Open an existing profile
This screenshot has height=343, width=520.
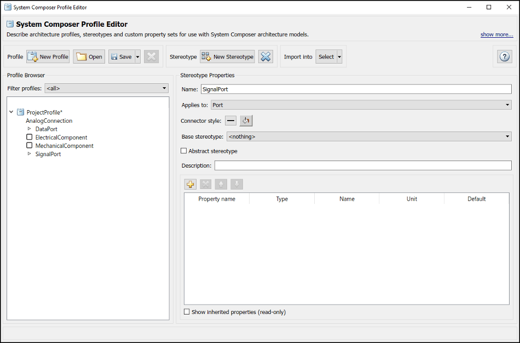point(89,56)
